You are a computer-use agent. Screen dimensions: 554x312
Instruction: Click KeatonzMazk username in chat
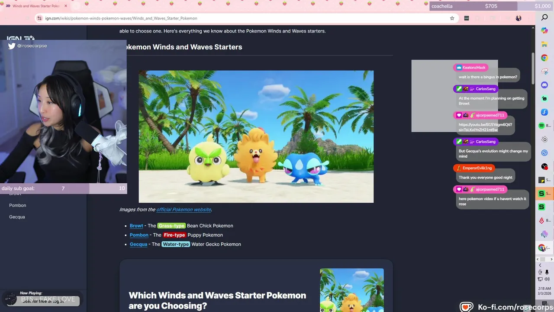coord(474,68)
